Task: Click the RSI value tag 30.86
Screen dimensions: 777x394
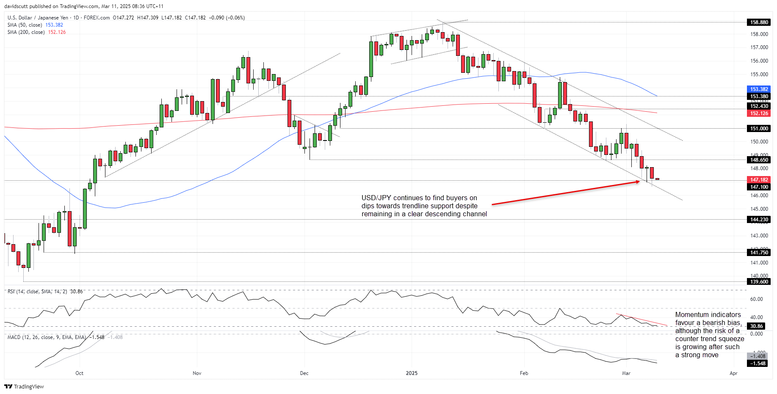Action: point(757,326)
